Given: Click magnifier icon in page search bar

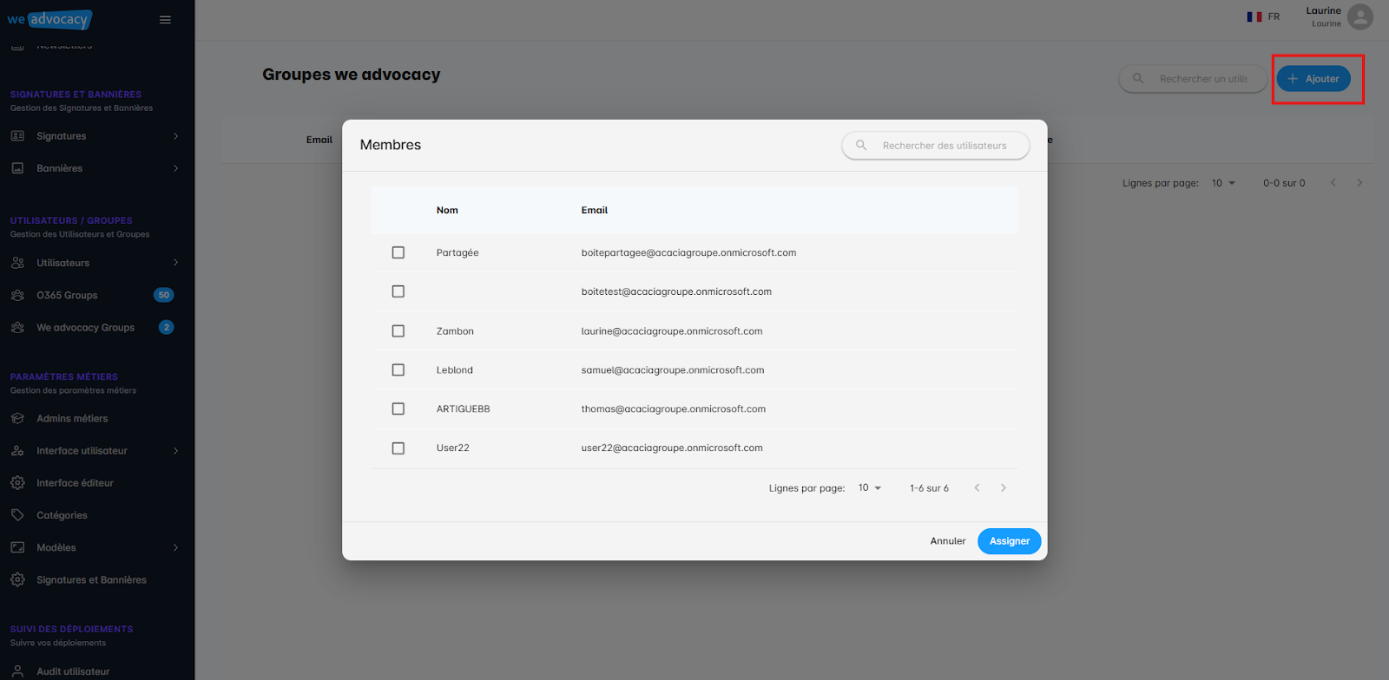Looking at the screenshot, I should tap(1138, 78).
